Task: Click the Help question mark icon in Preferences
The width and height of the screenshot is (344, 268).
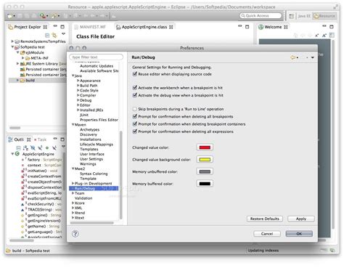Action: (75, 234)
